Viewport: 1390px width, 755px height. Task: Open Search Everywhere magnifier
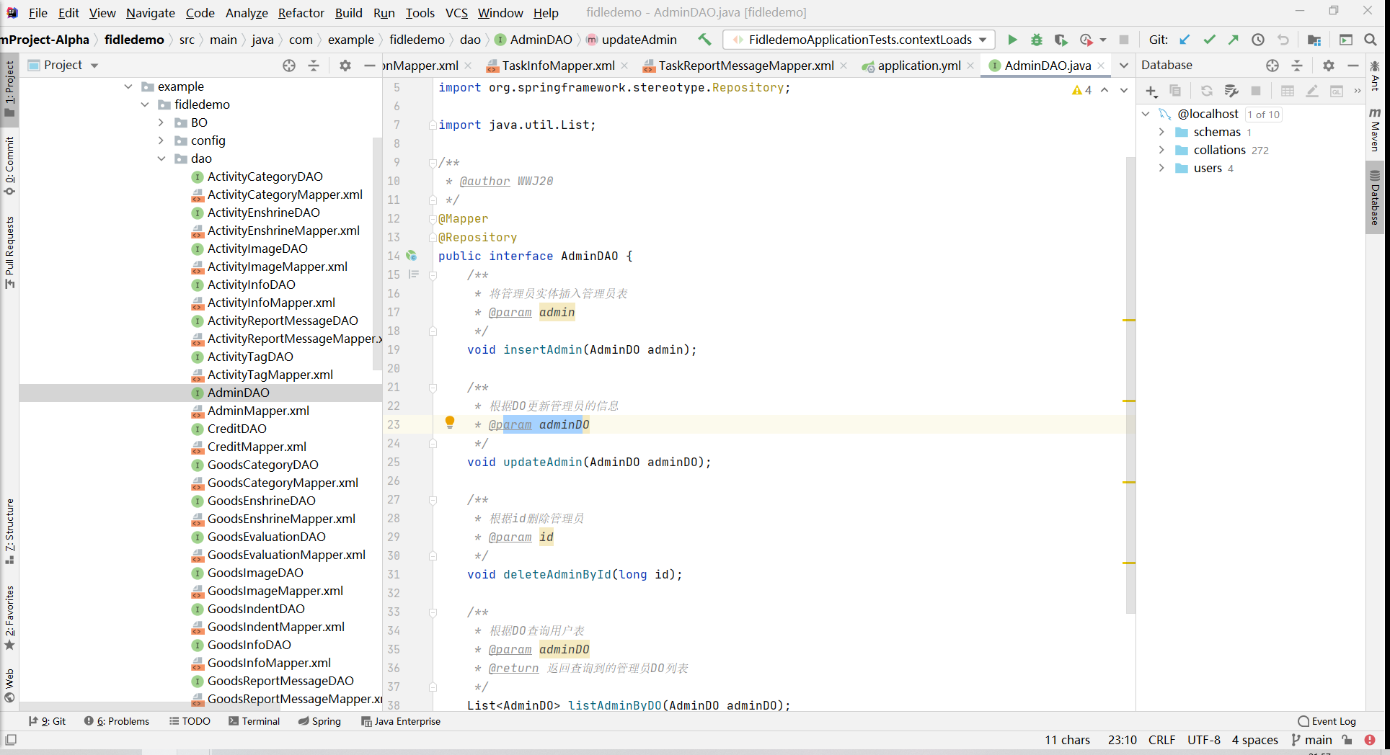click(1371, 40)
